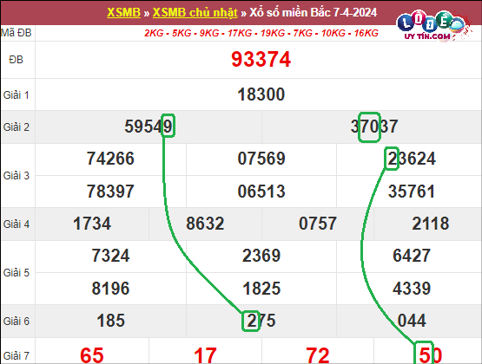Click the Giải 6 row label
Image resolution: width=482 pixels, height=364 pixels.
(16, 321)
